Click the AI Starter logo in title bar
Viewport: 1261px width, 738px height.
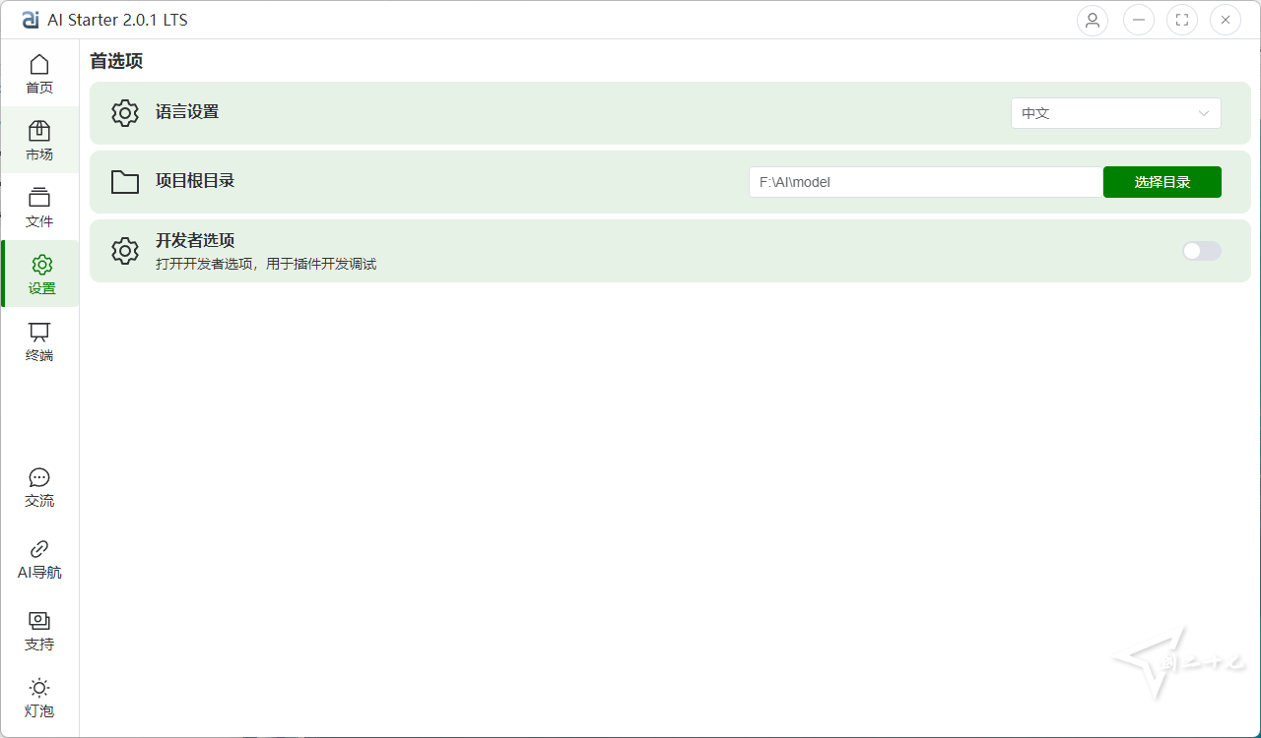31,20
